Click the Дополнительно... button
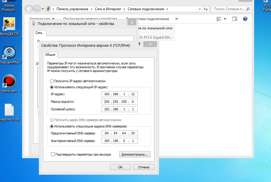Viewport: 271px width, 182px height. coord(135,154)
